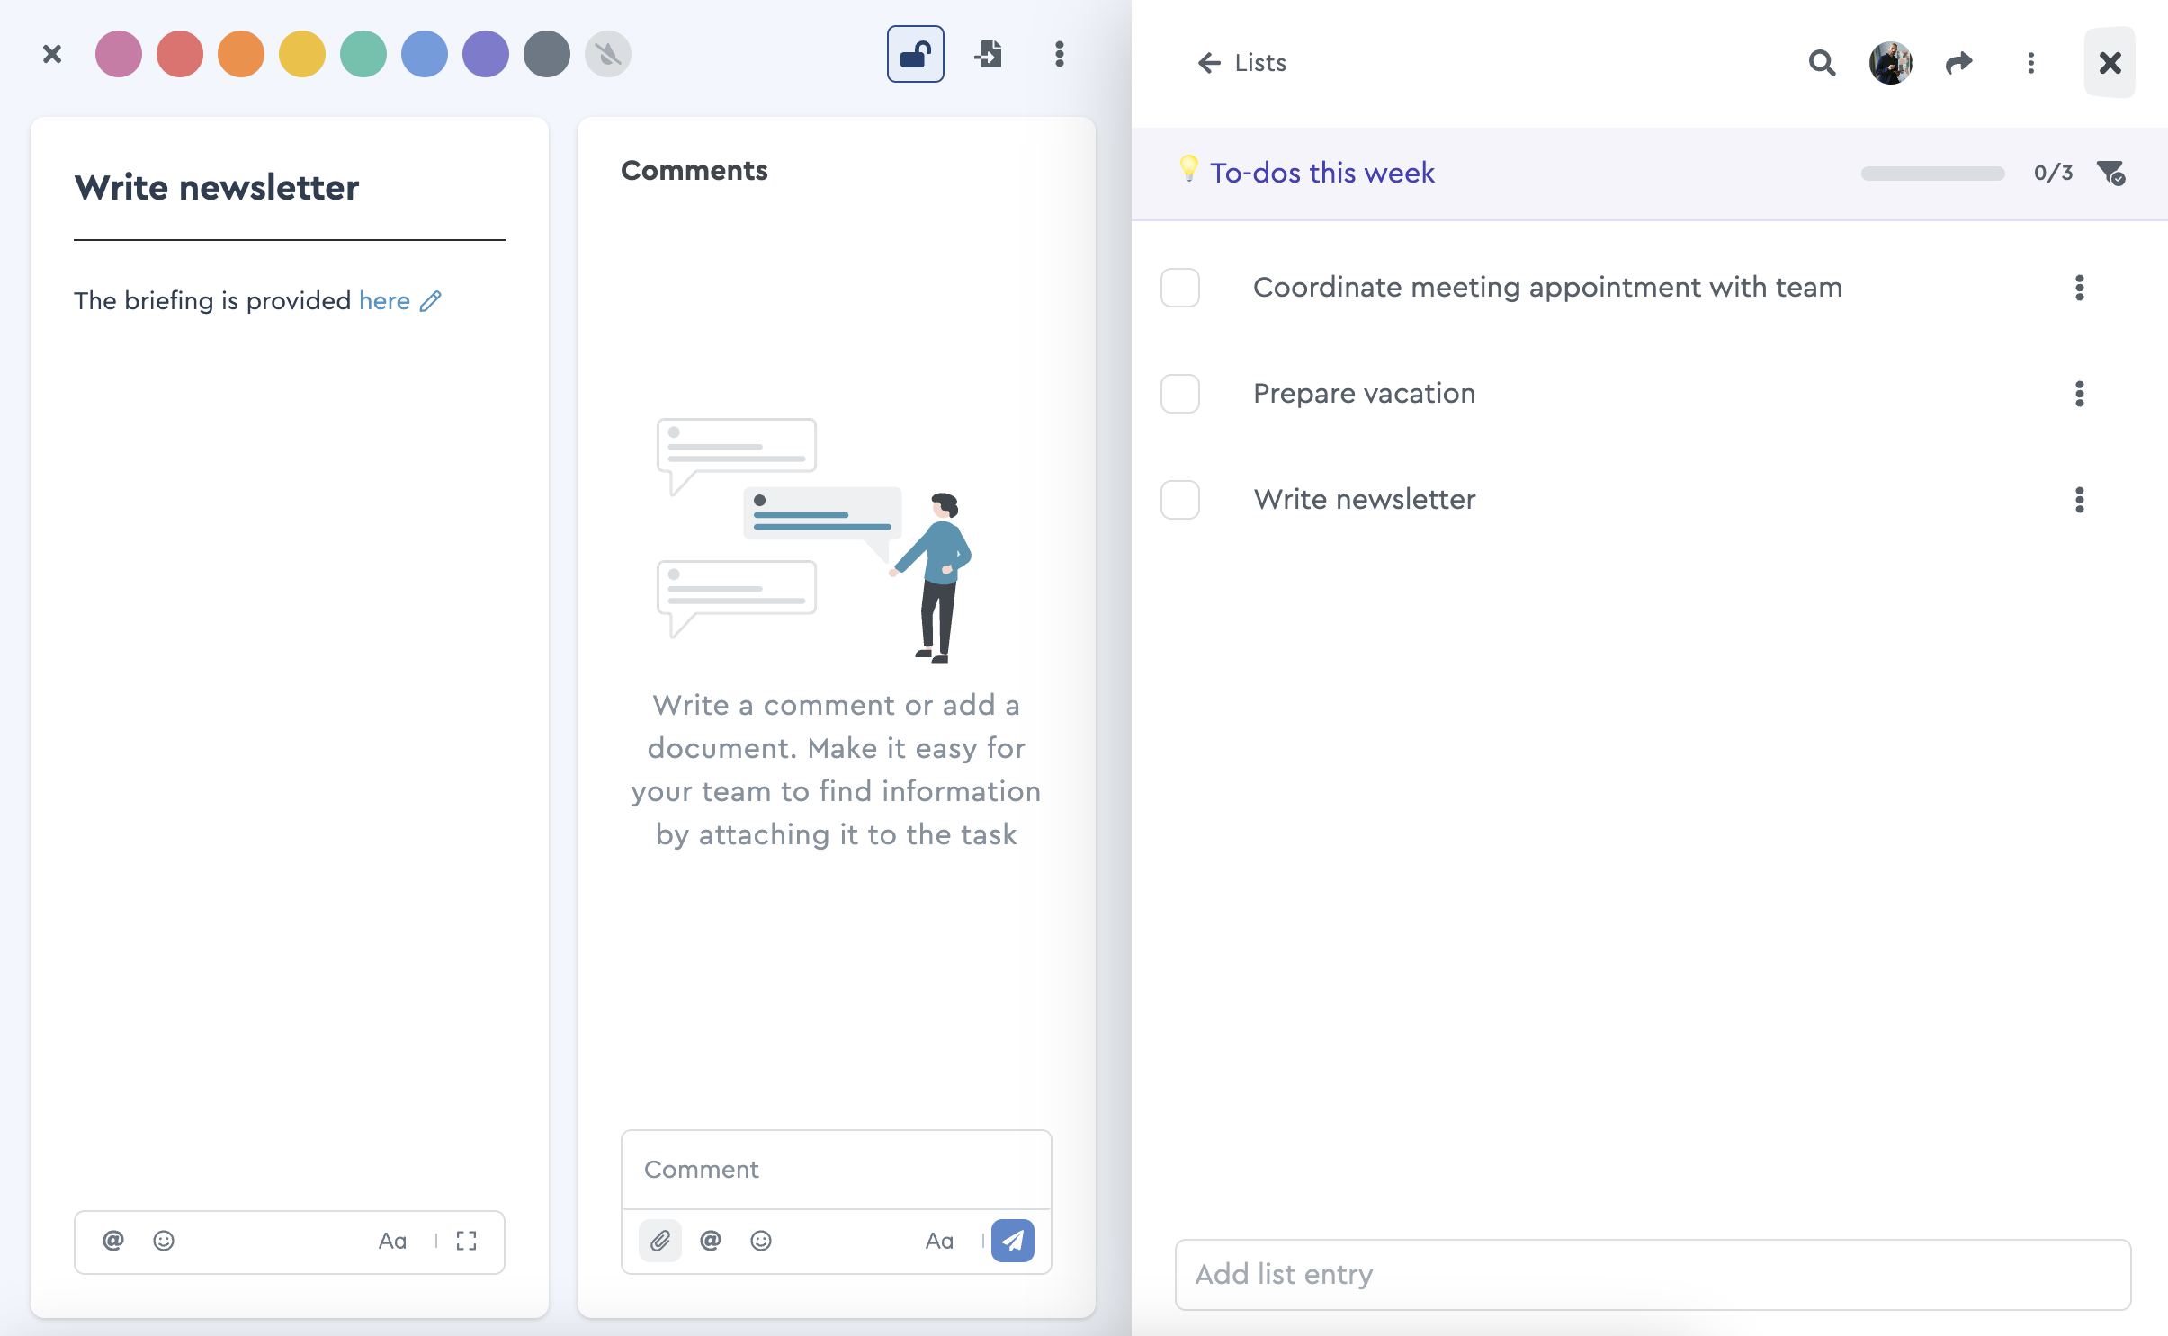The image size is (2168, 1336).
Task: Click the lightbulb icon beside list title
Action: click(x=1188, y=169)
